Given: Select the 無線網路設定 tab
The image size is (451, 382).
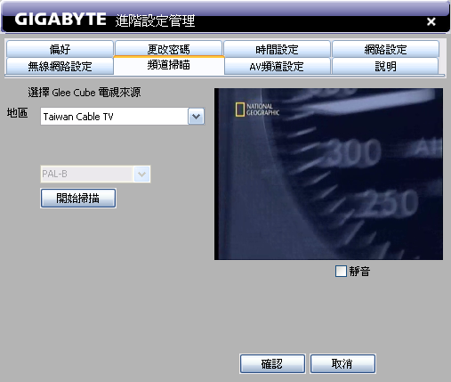Looking at the screenshot, I should tap(60, 66).
